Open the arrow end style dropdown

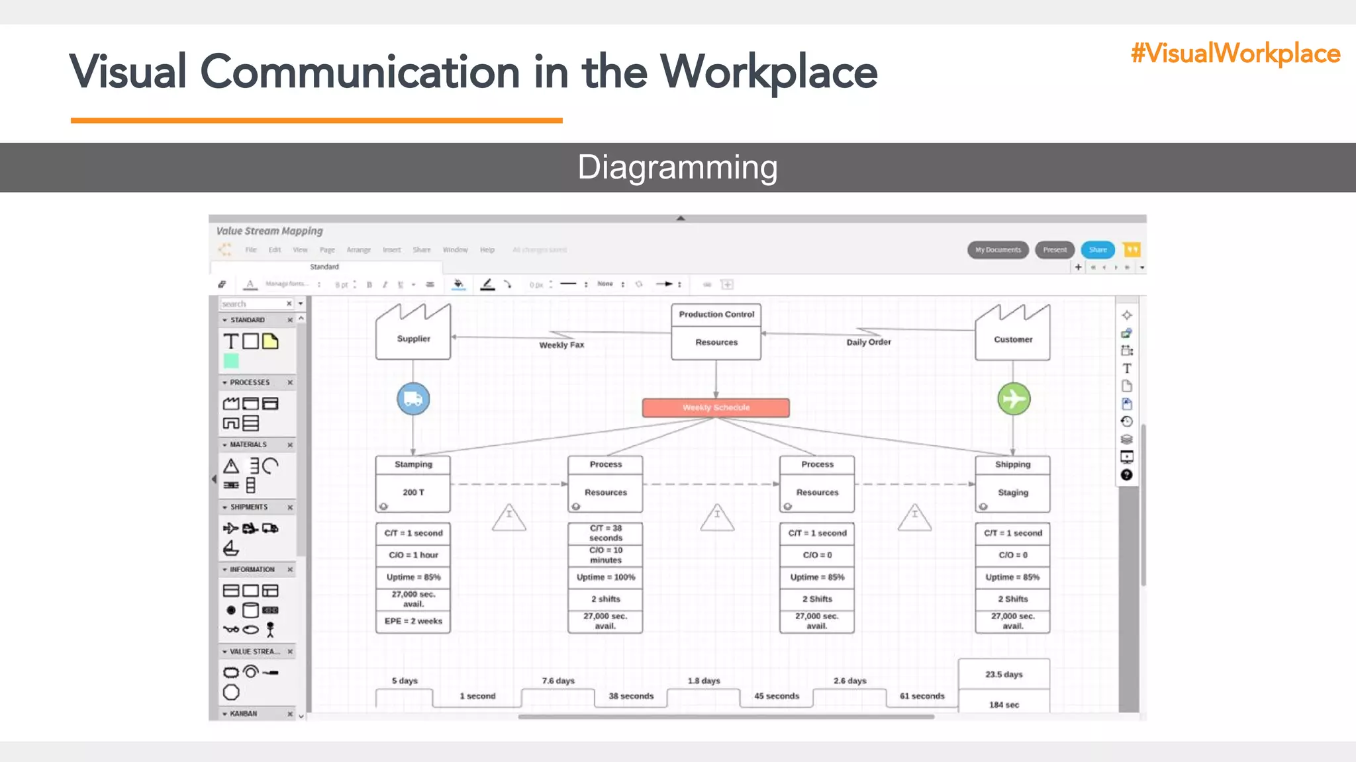(x=669, y=284)
